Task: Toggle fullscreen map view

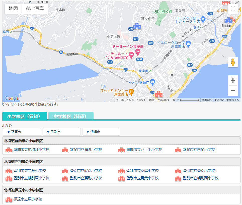Action: pos(233,9)
